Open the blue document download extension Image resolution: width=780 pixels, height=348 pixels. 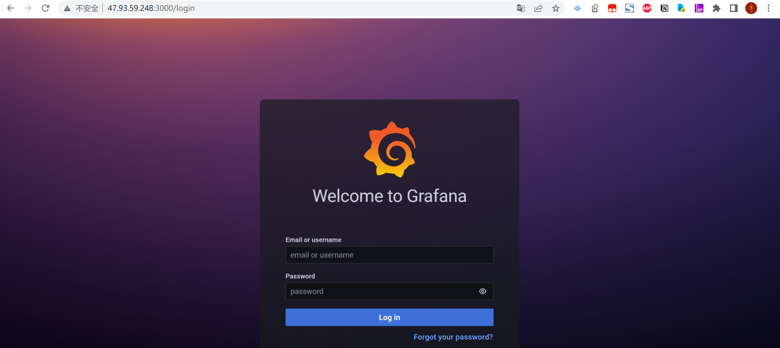(x=681, y=8)
